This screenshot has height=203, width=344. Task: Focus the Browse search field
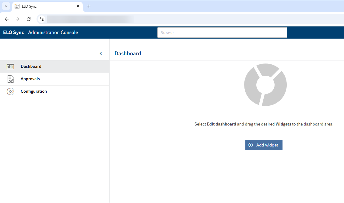[222, 33]
